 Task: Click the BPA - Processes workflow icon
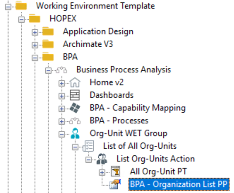(x=75, y=121)
